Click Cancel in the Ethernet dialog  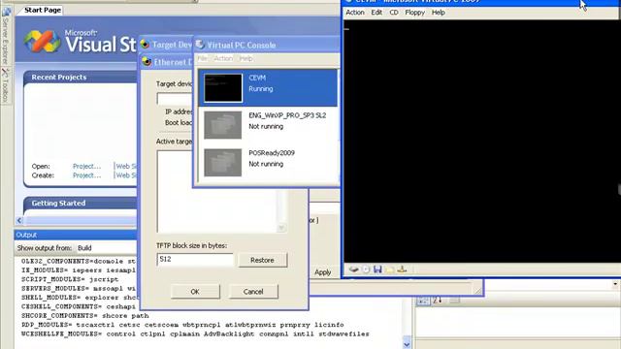tap(253, 292)
